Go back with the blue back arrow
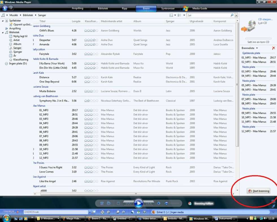This screenshot has height=222, width=277. point(5,8)
